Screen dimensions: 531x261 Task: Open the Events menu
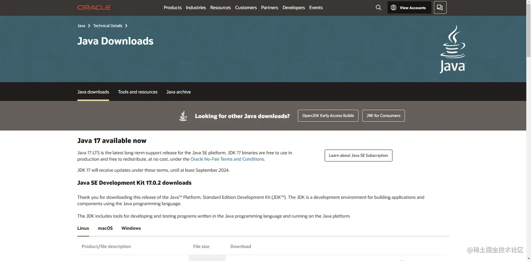(x=316, y=7)
